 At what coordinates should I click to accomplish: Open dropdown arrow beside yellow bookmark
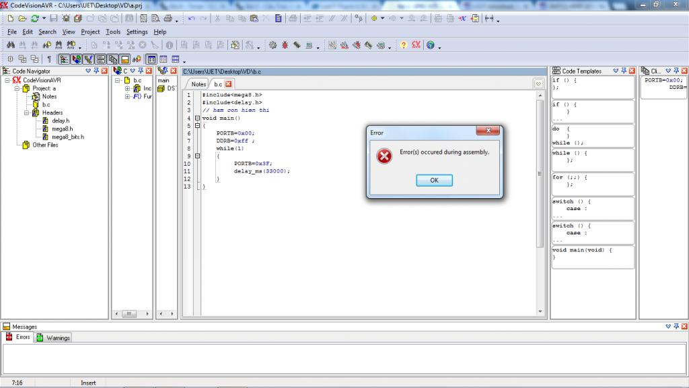382,18
